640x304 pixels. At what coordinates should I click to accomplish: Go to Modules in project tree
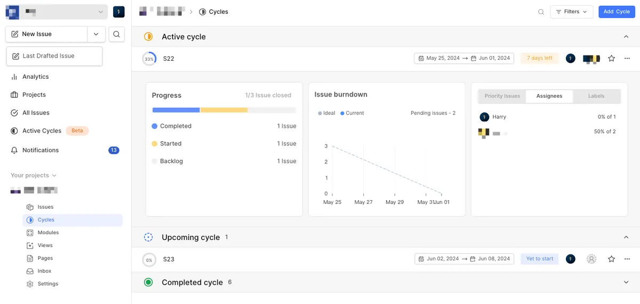click(48, 233)
